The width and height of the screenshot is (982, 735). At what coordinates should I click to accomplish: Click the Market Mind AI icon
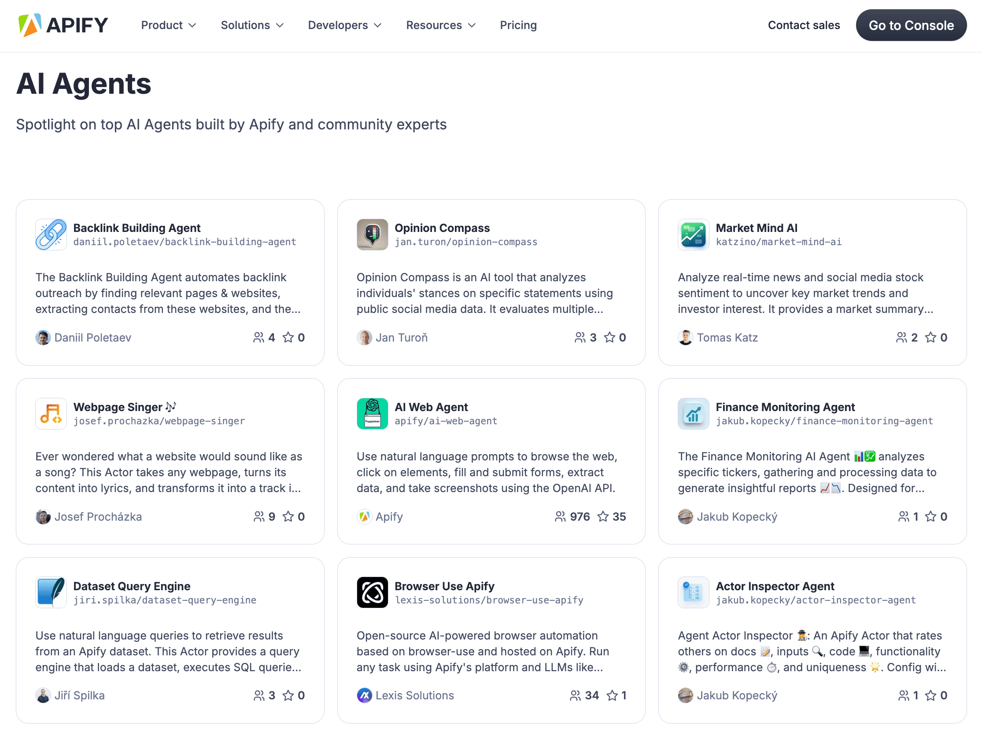692,235
